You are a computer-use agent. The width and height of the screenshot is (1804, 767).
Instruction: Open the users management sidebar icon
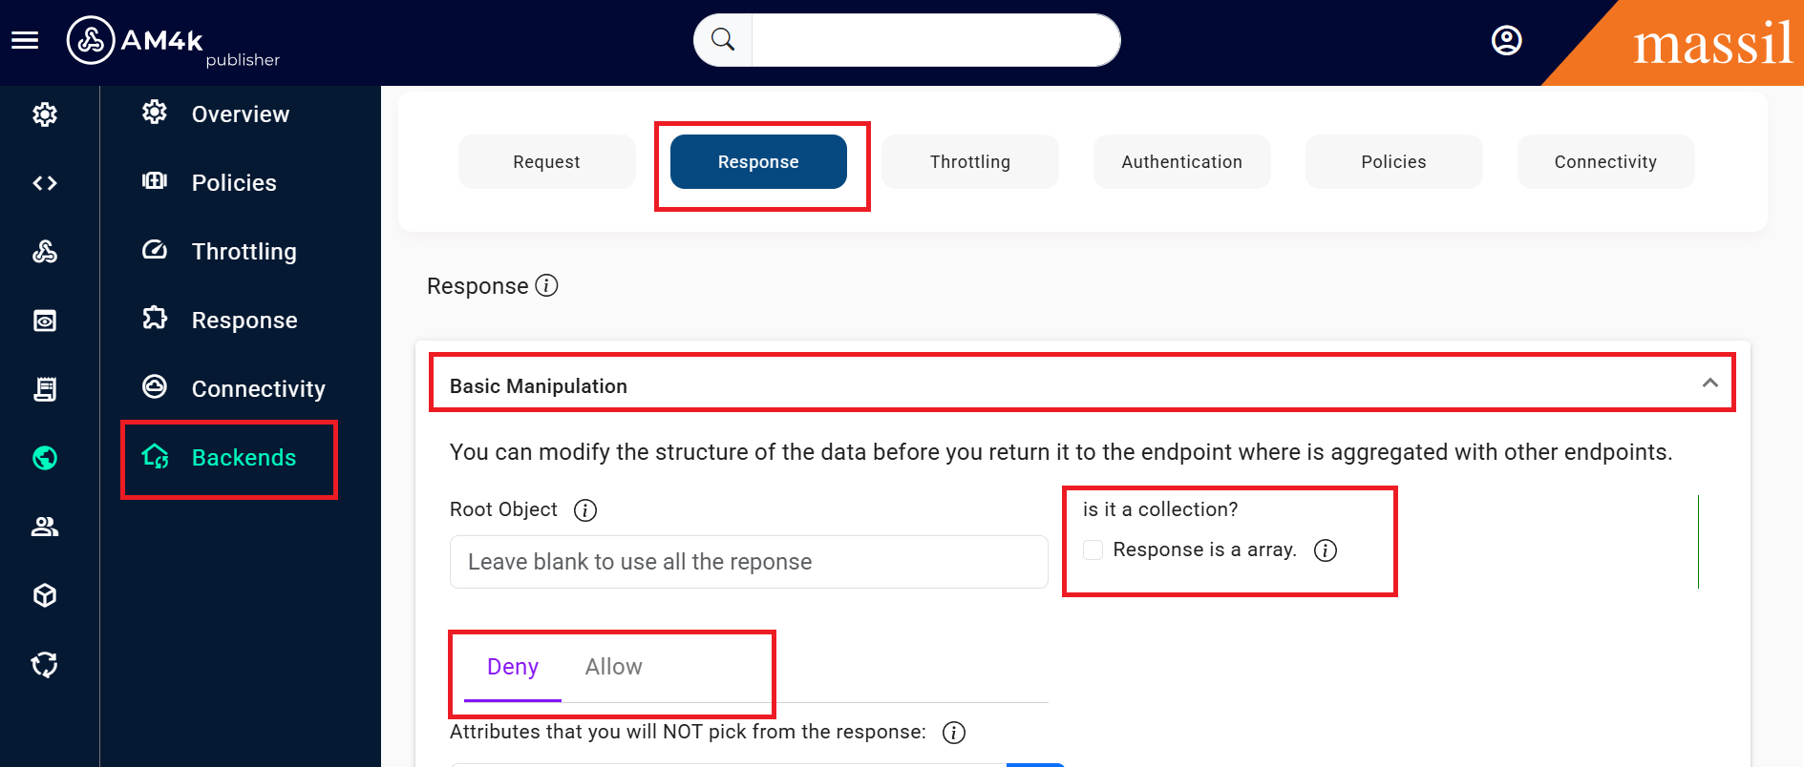pyautogui.click(x=44, y=527)
